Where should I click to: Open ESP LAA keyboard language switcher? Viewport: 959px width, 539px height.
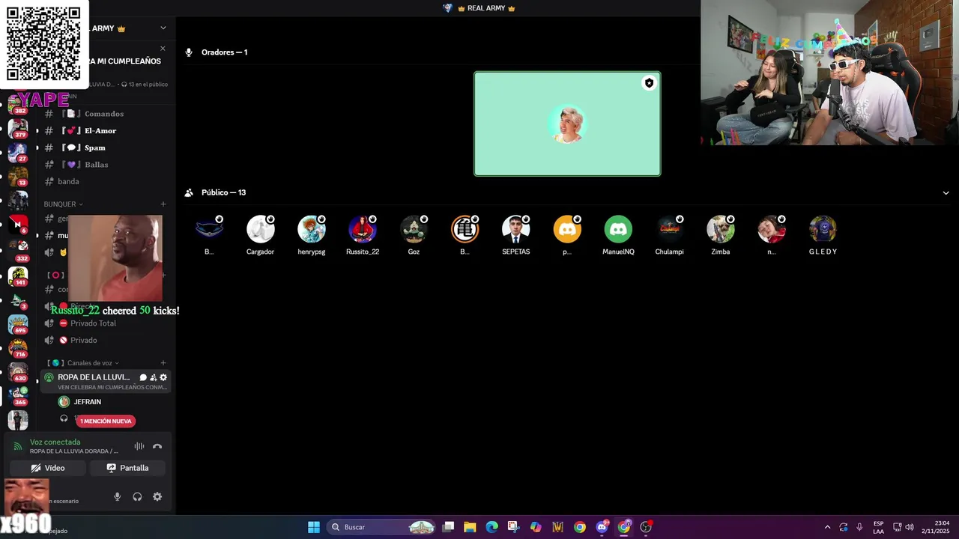878,527
